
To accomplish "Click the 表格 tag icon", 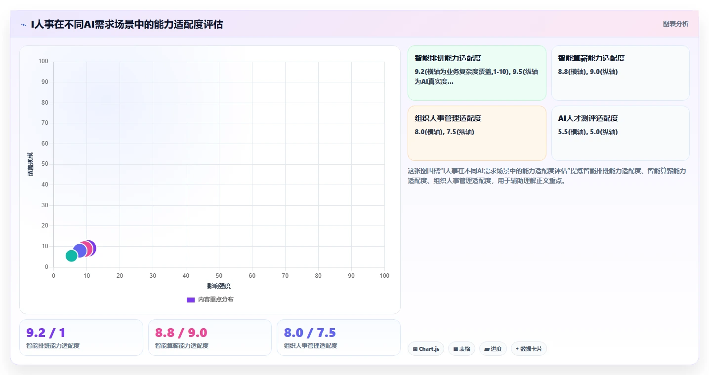I will [456, 349].
